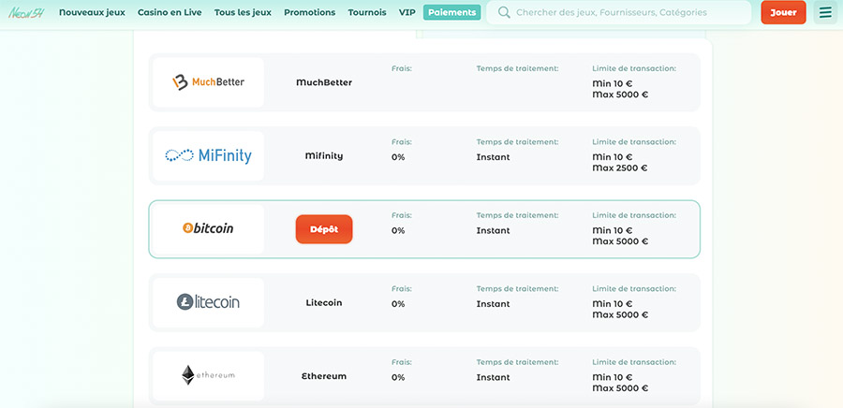843x408 pixels.
Task: Click Ethereum's Min 10 € limit
Action: (613, 377)
